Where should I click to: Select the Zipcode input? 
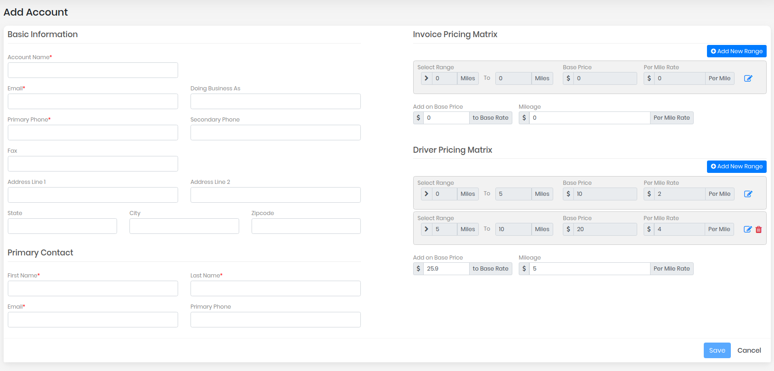pos(306,226)
